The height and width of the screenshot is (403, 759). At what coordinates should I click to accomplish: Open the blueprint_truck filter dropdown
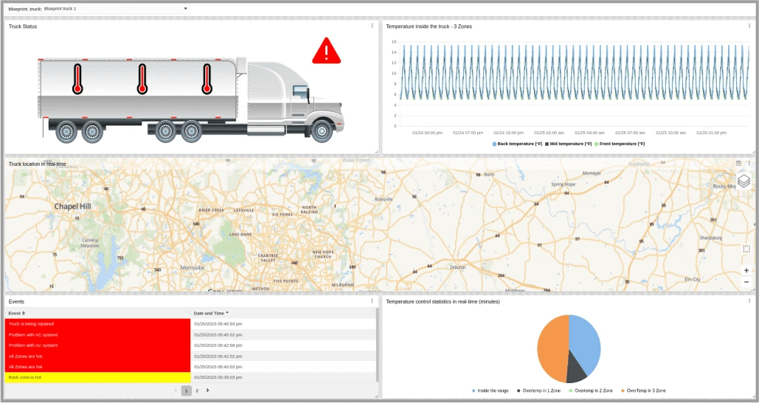(x=98, y=9)
